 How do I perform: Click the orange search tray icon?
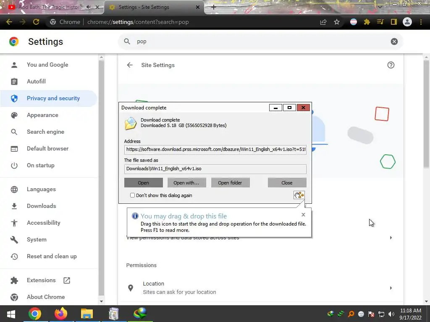point(351,314)
